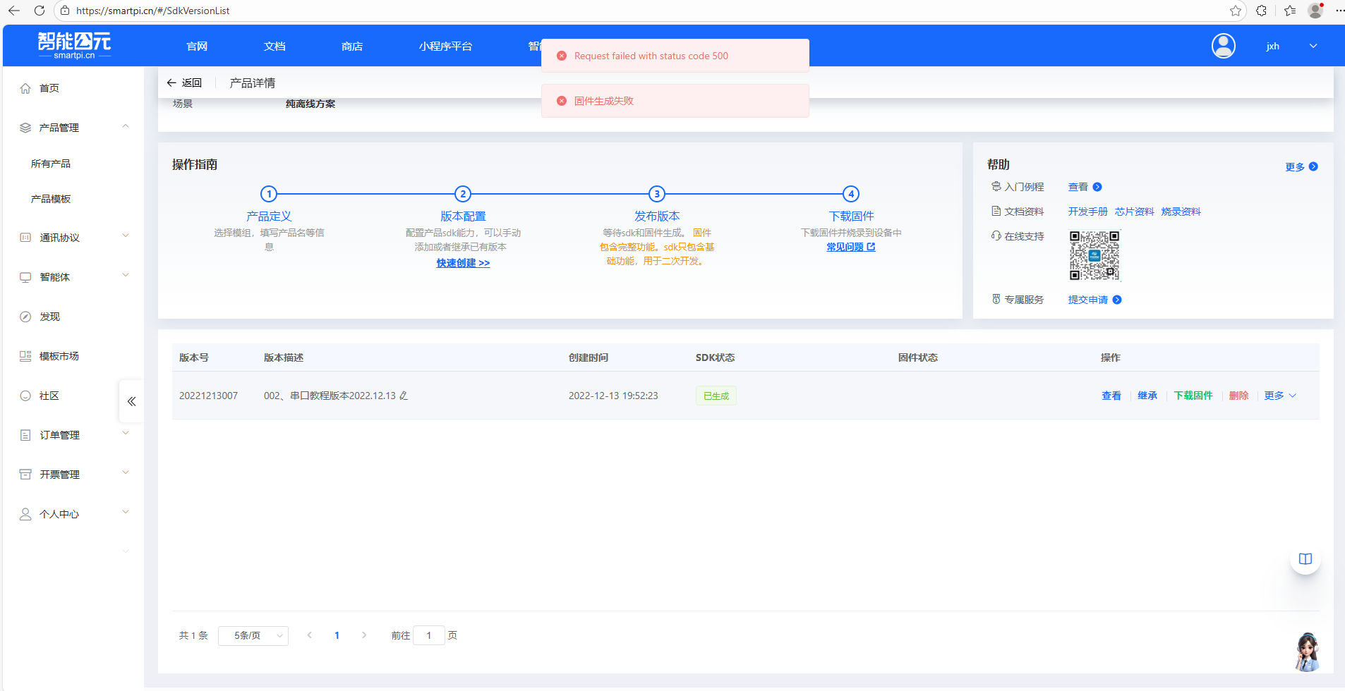Screen dimensions: 1345x691
Task: Click the 快速创建 quick create link
Action: 462,262
